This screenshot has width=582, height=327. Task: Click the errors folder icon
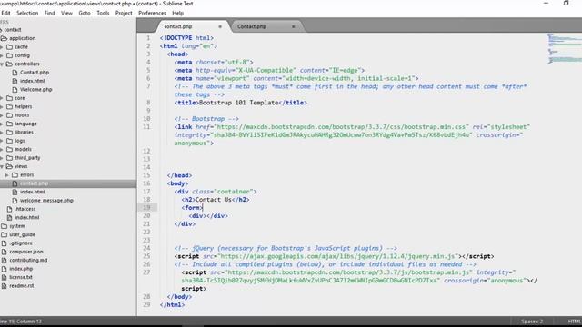(x=15, y=175)
